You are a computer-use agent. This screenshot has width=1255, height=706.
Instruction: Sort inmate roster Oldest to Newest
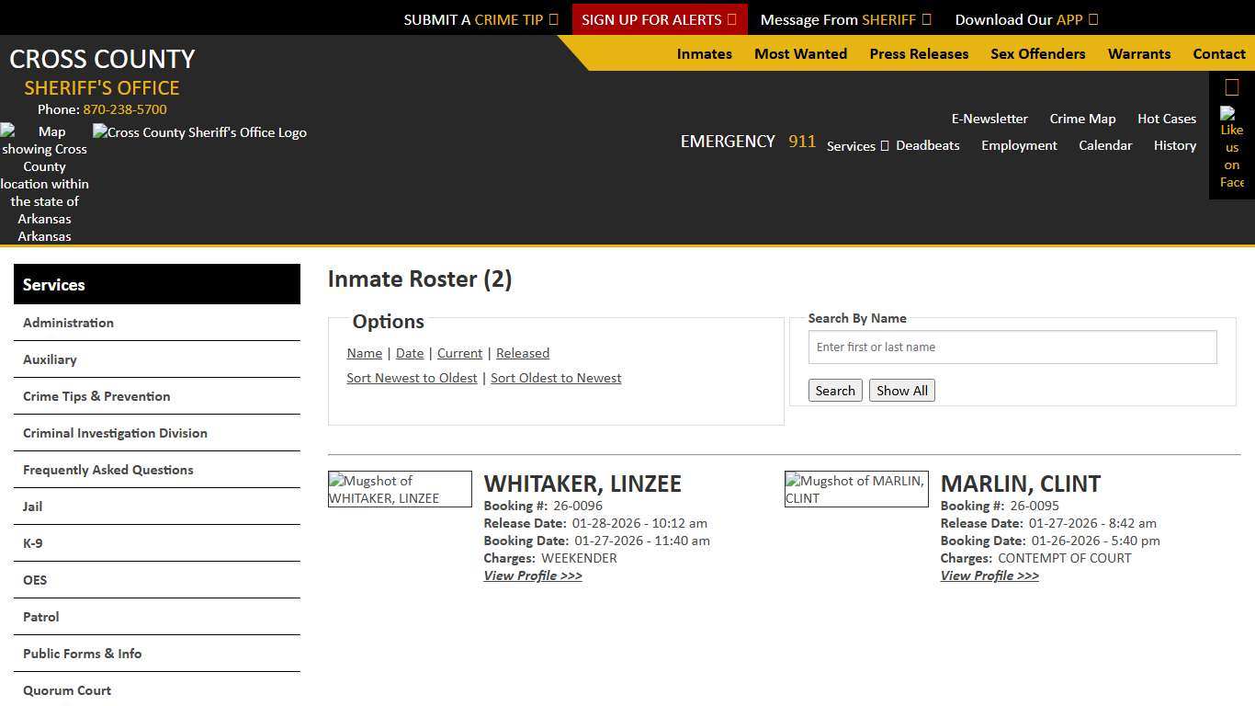click(x=556, y=378)
